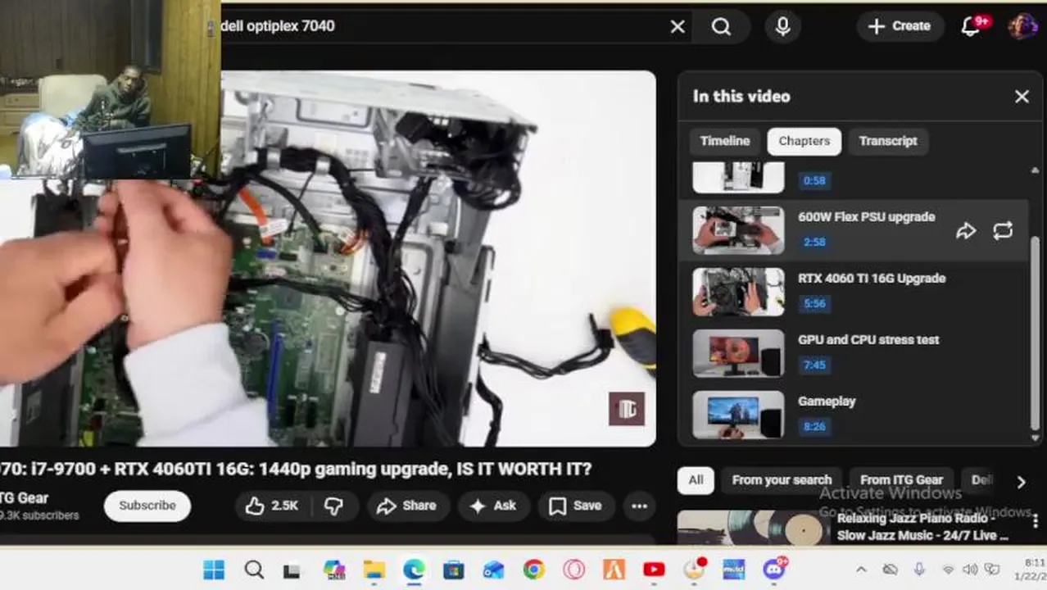
Task: Open options for the Jazz Piano Radio video
Action: click(1036, 520)
